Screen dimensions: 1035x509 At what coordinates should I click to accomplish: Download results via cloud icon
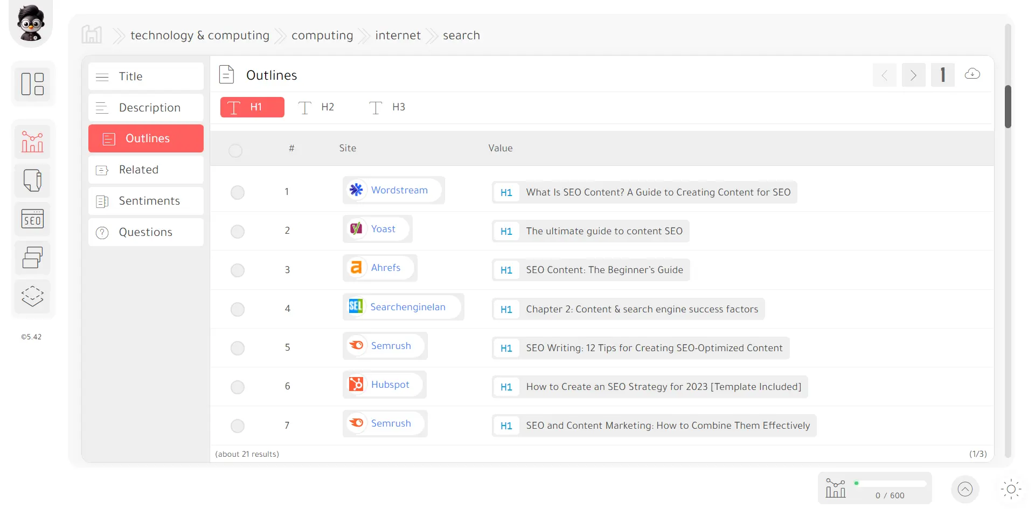coord(973,74)
